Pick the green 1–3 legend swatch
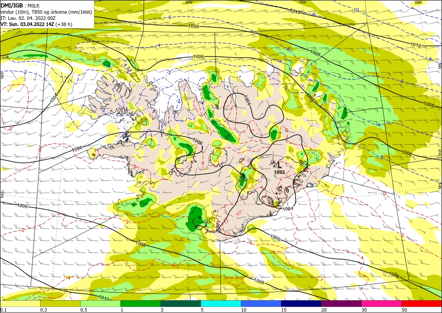The width and height of the screenshot is (442, 313). (141, 303)
